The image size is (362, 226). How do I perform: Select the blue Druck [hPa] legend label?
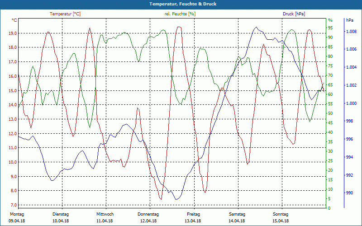[294, 14]
